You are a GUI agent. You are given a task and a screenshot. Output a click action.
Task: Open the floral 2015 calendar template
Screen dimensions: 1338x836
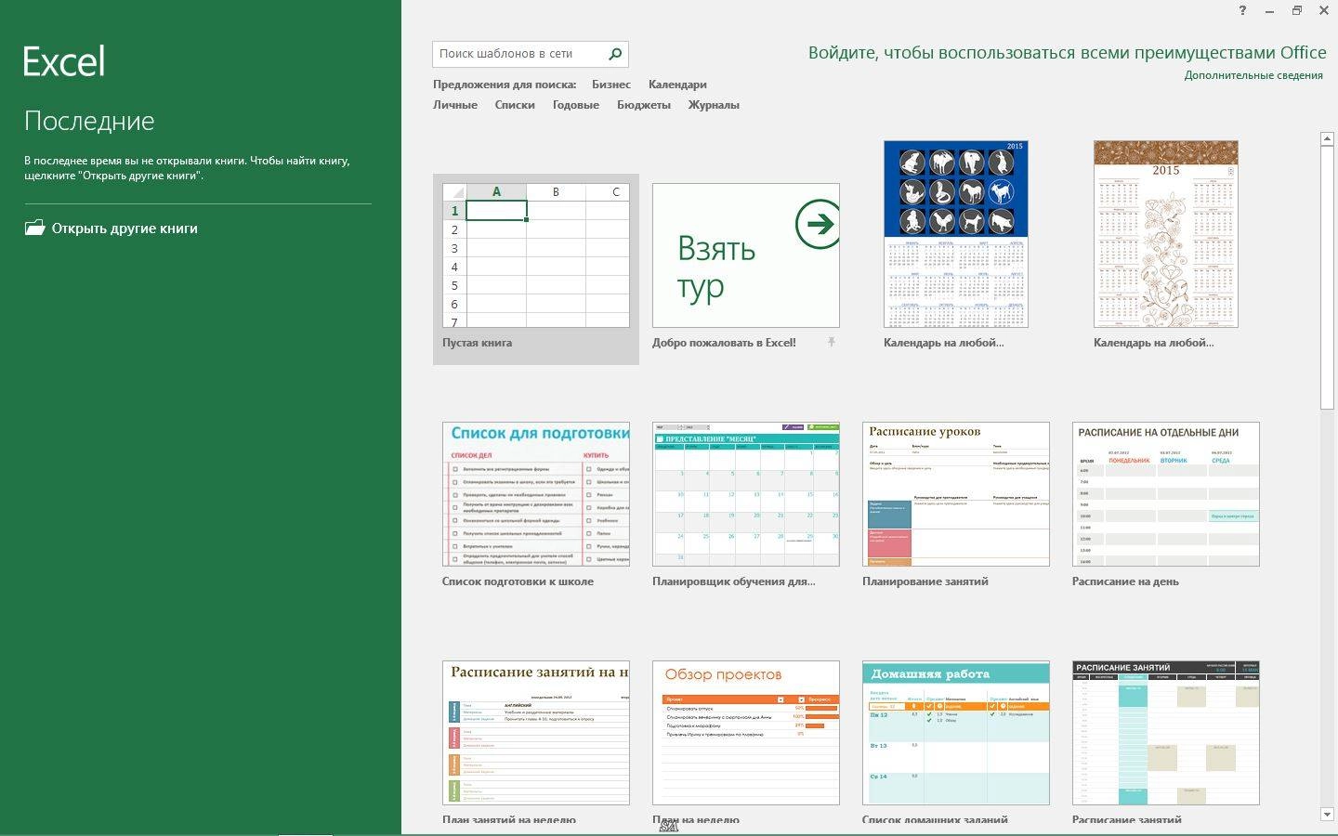[x=1166, y=234]
